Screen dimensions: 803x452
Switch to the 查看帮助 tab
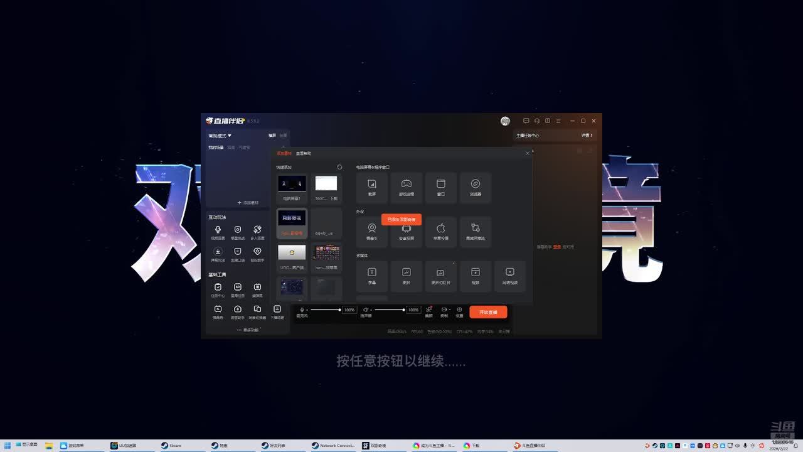[304, 153]
